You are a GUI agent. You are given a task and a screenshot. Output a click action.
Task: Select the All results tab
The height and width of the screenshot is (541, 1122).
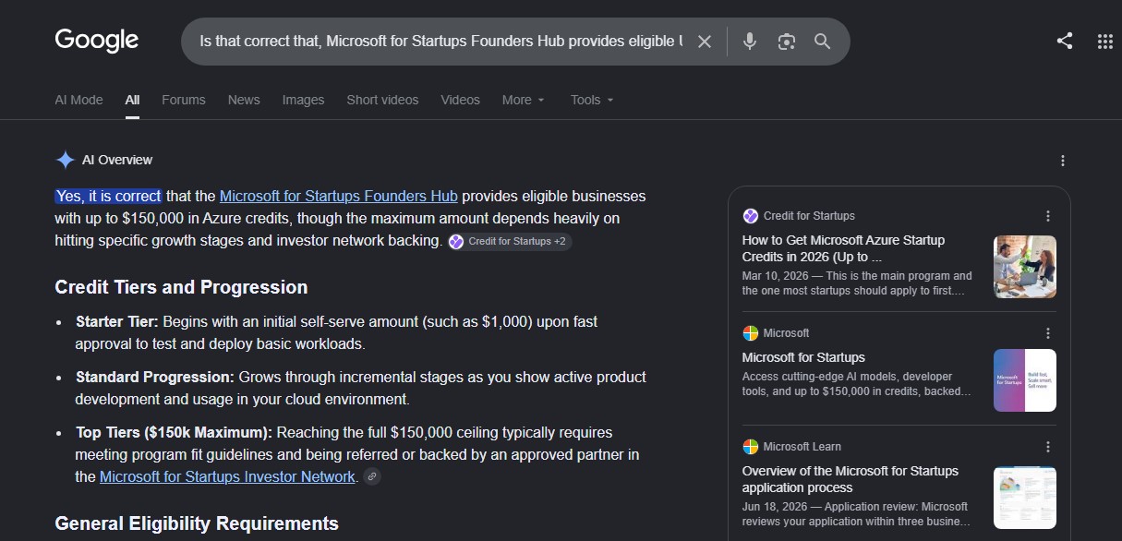133,100
